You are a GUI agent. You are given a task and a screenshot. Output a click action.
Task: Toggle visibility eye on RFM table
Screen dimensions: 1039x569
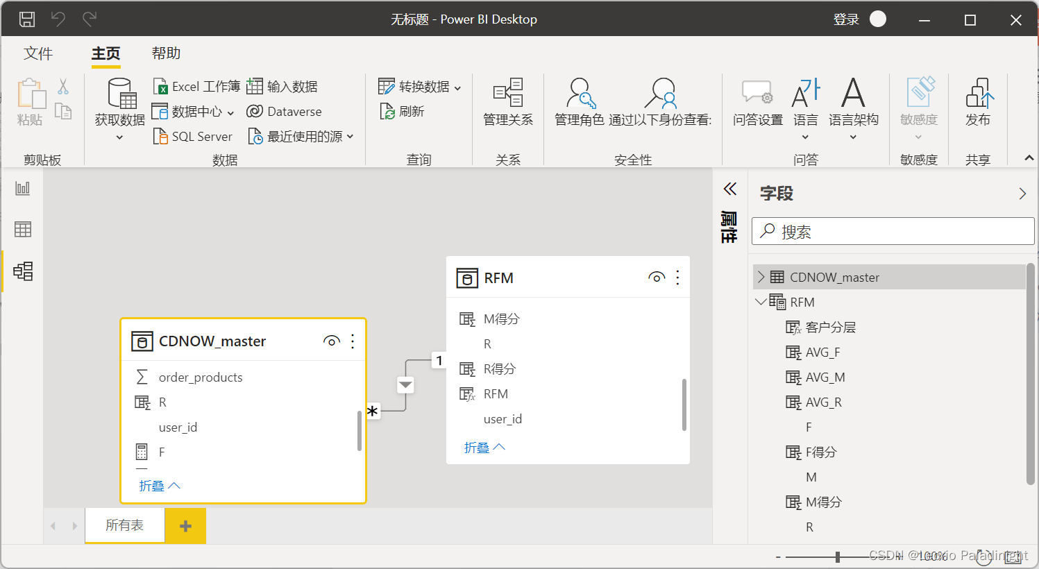point(656,278)
